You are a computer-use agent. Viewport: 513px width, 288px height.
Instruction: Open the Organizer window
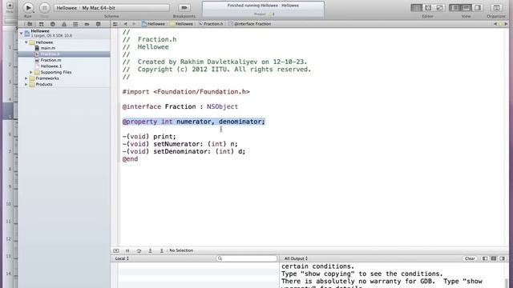point(496,7)
